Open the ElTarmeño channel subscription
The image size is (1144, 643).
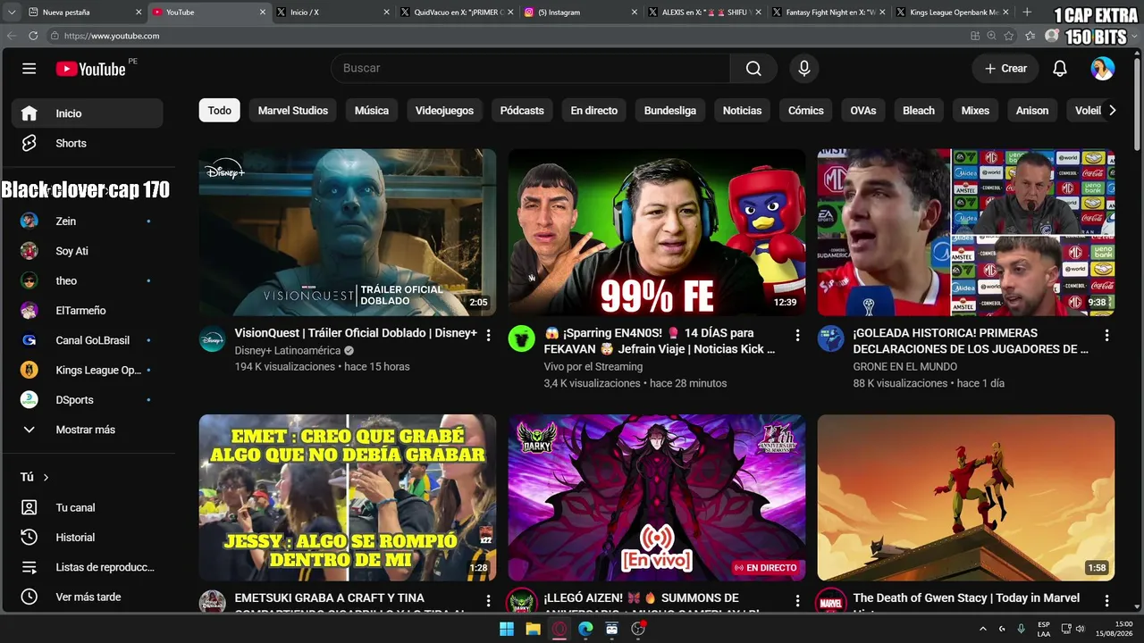pyautogui.click(x=88, y=311)
